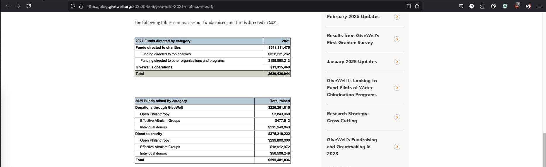The height and width of the screenshot is (167, 546).
Task: Click the value $328,221,262
Action: pos(279,54)
